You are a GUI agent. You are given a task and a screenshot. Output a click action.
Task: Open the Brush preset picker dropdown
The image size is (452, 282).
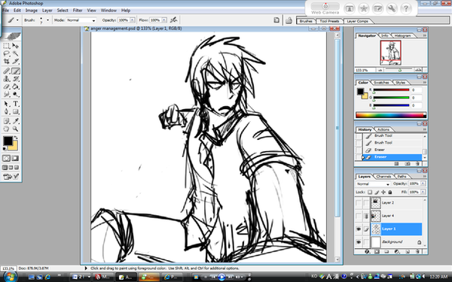tap(48, 20)
